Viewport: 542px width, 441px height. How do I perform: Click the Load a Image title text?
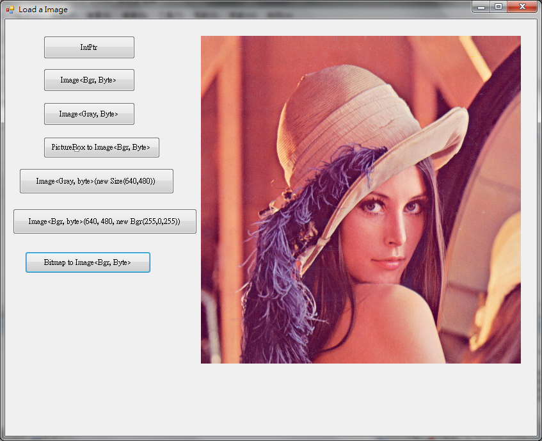pyautogui.click(x=43, y=10)
